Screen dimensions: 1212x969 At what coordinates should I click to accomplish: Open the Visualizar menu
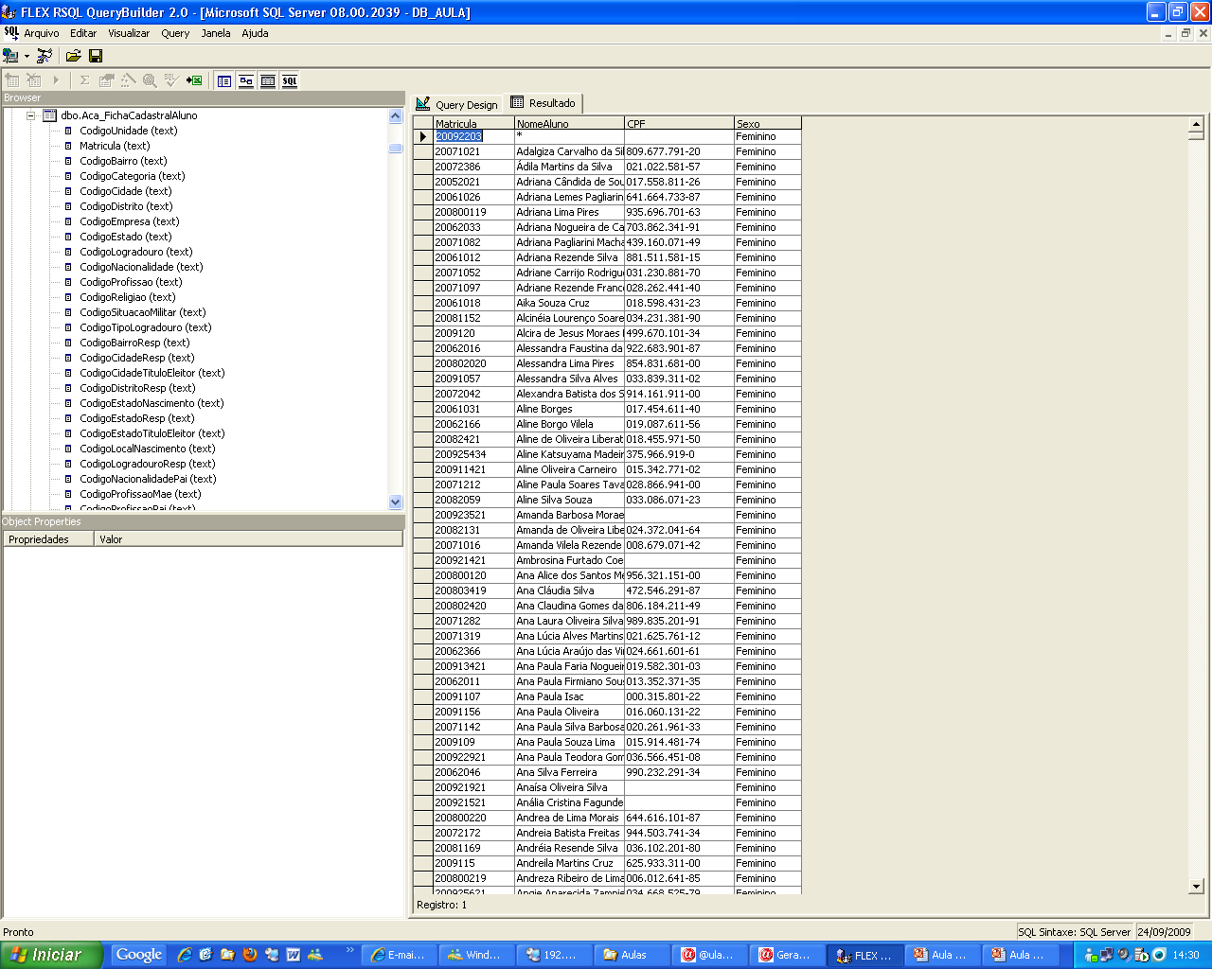[x=129, y=33]
